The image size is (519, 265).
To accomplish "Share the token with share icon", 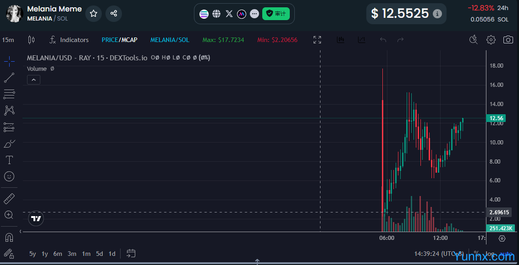I will point(114,14).
